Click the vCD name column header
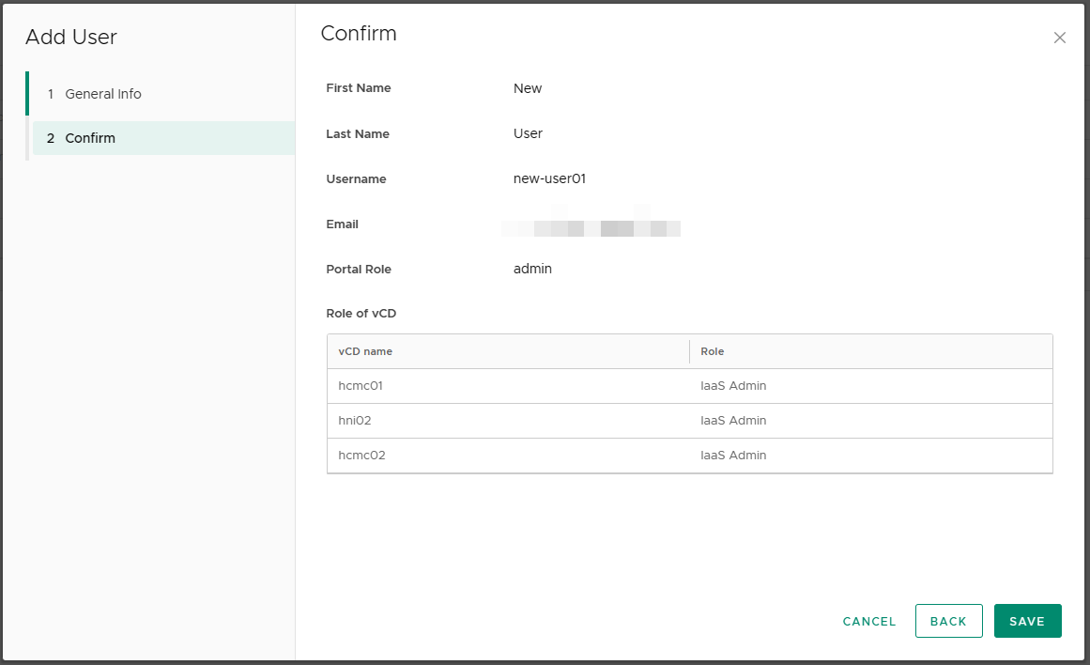Screen dimensions: 1090x665 click(365, 351)
